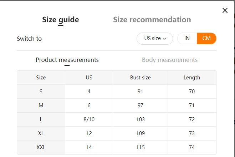Click the M size row label
Screen dimensions: 235x157
41,106
